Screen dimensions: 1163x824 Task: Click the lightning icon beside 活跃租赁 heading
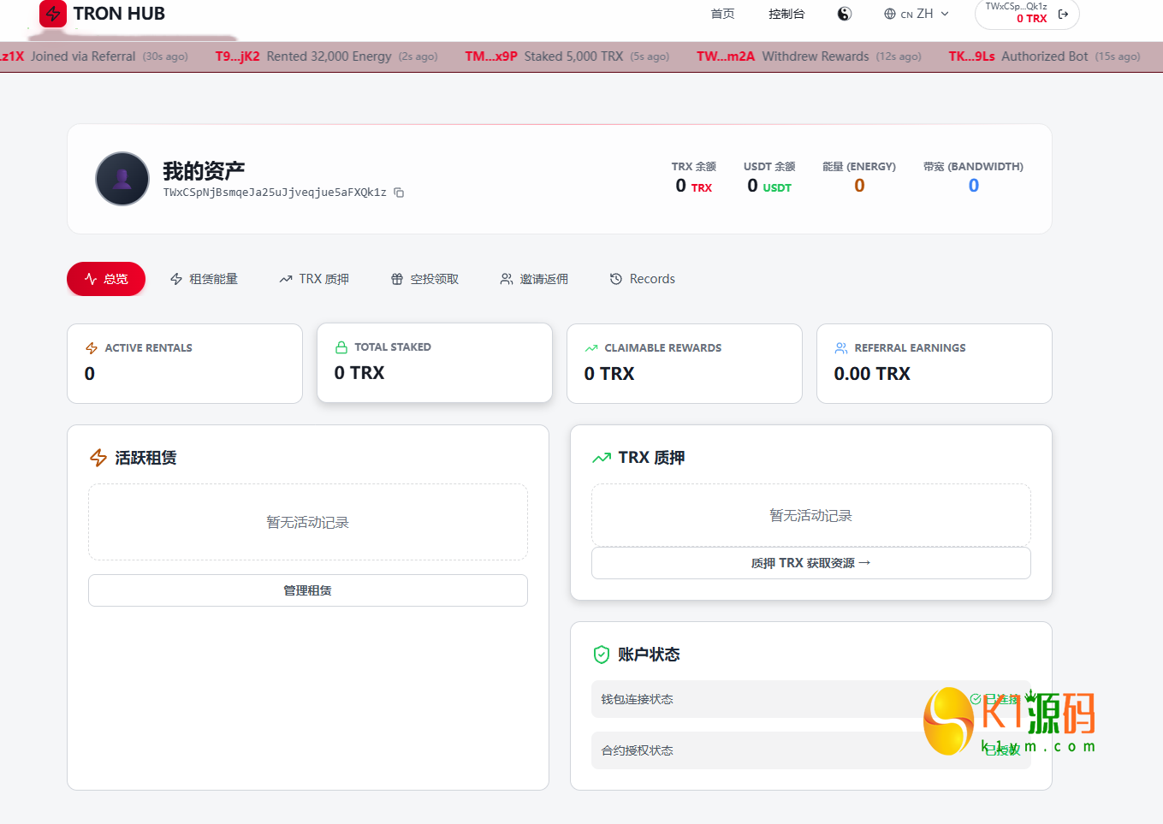click(98, 458)
